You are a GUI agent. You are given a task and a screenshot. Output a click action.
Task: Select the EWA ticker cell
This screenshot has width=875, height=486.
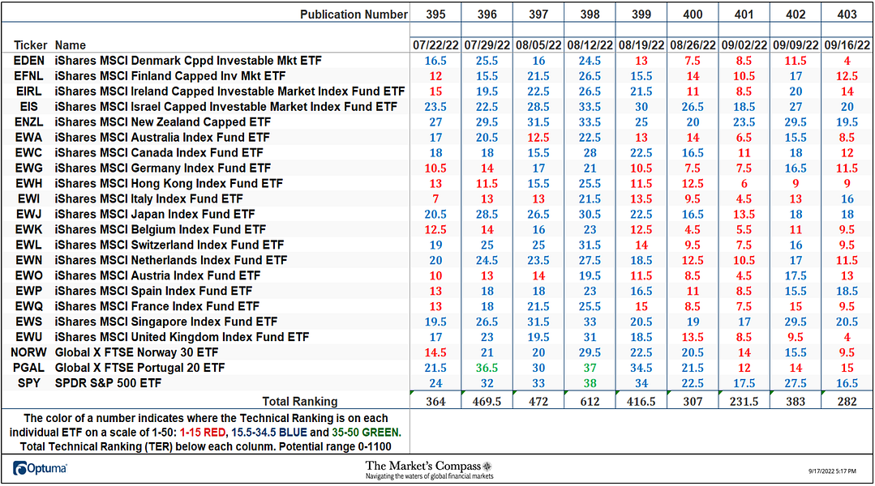coord(28,138)
